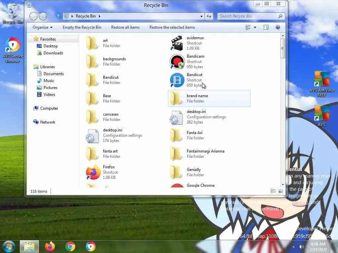Open AVG Secure Browser desktop shortcut
Screen dimensions: 338x253
click(x=13, y=50)
